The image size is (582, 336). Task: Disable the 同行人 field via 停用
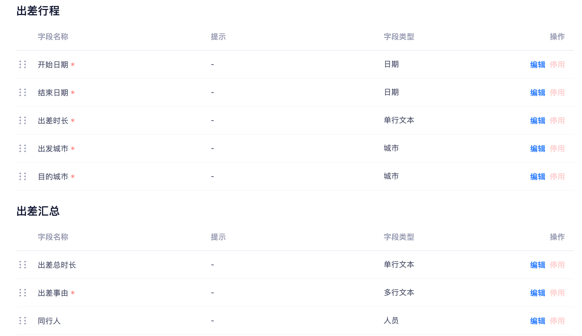(x=557, y=321)
